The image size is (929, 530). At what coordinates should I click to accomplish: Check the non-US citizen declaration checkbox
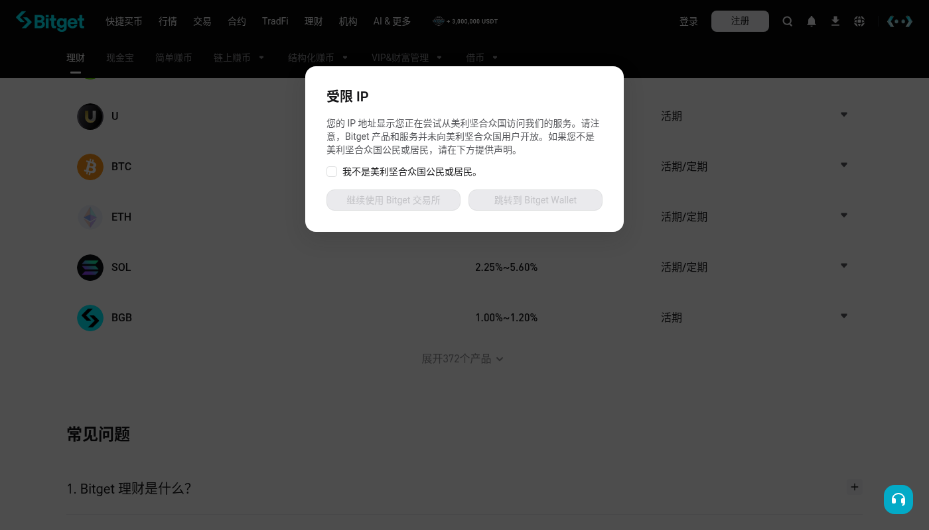pos(332,172)
